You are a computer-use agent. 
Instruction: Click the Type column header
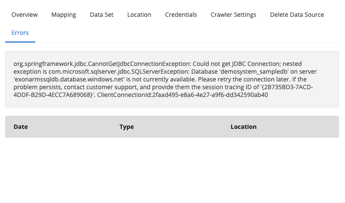pyautogui.click(x=127, y=127)
